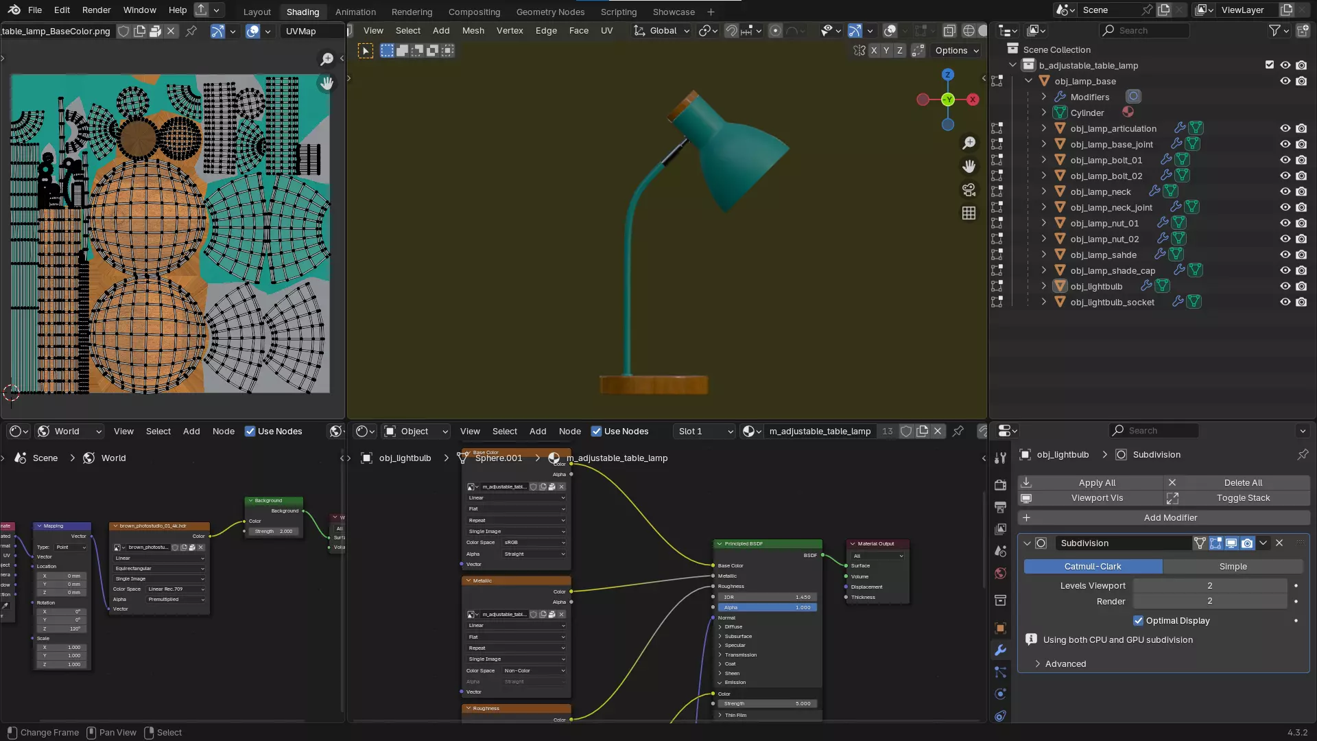
Task: Open the UV menu in viewport header
Action: tap(606, 31)
